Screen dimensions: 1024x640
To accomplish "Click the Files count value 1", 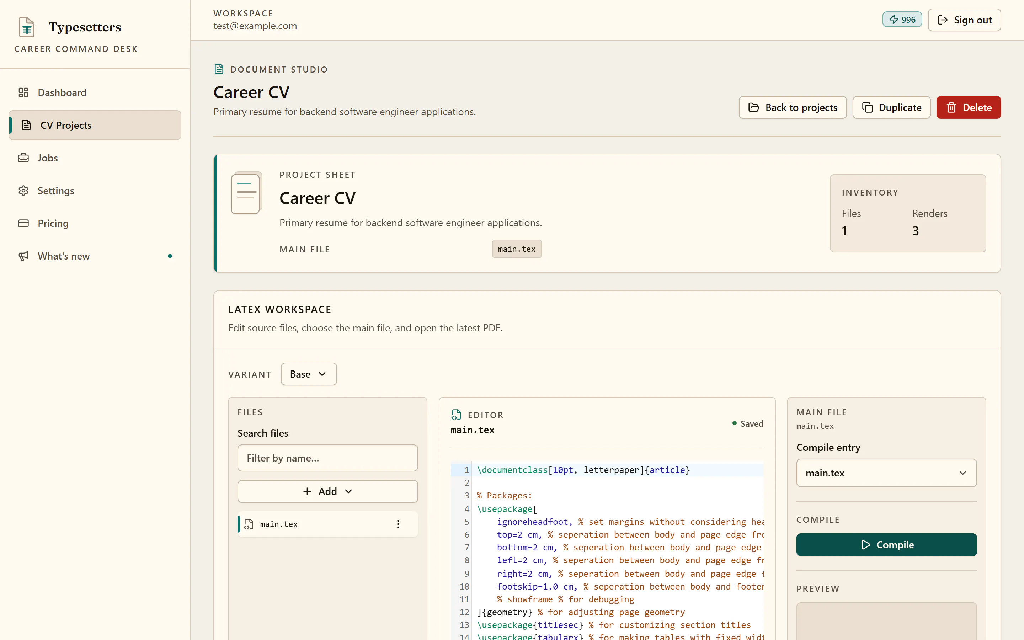I will (x=844, y=231).
